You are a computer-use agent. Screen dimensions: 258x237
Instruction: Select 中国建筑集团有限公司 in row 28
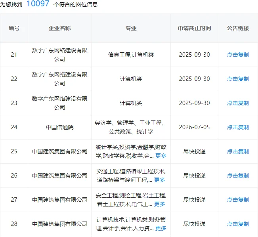coord(59,224)
